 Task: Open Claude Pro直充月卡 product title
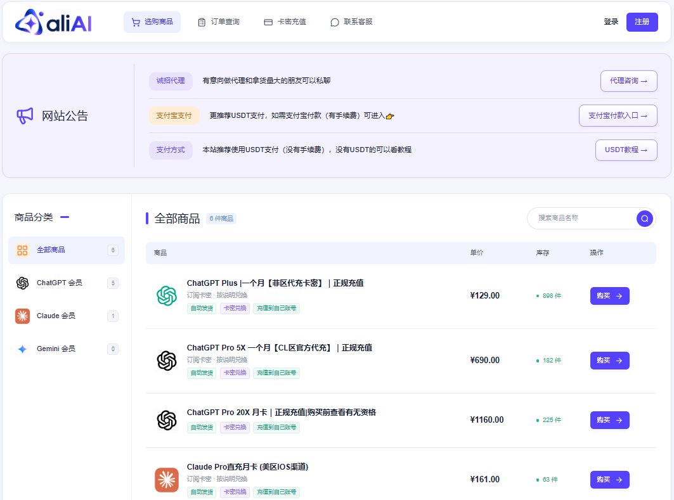point(247,467)
